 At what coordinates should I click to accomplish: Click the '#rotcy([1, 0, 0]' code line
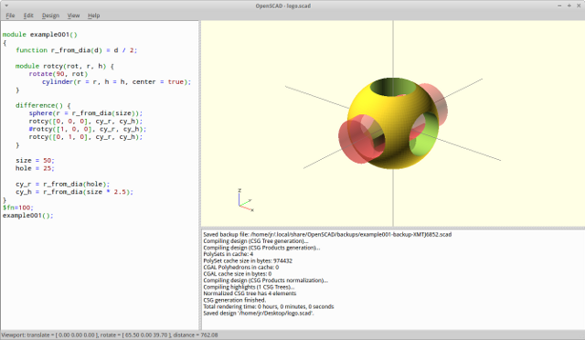click(88, 129)
